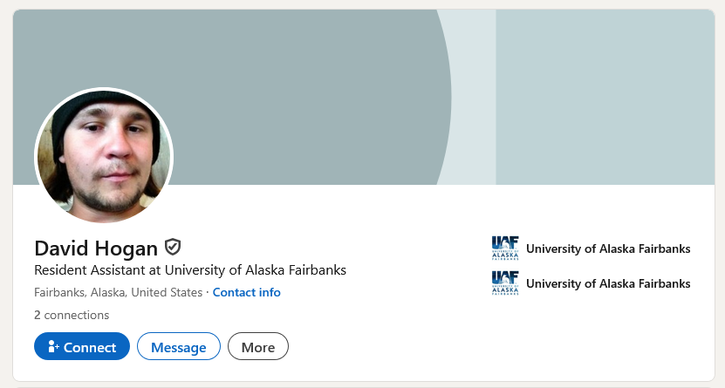
Task: Click the 'Connect' label text on the blue button
Action: click(x=90, y=347)
